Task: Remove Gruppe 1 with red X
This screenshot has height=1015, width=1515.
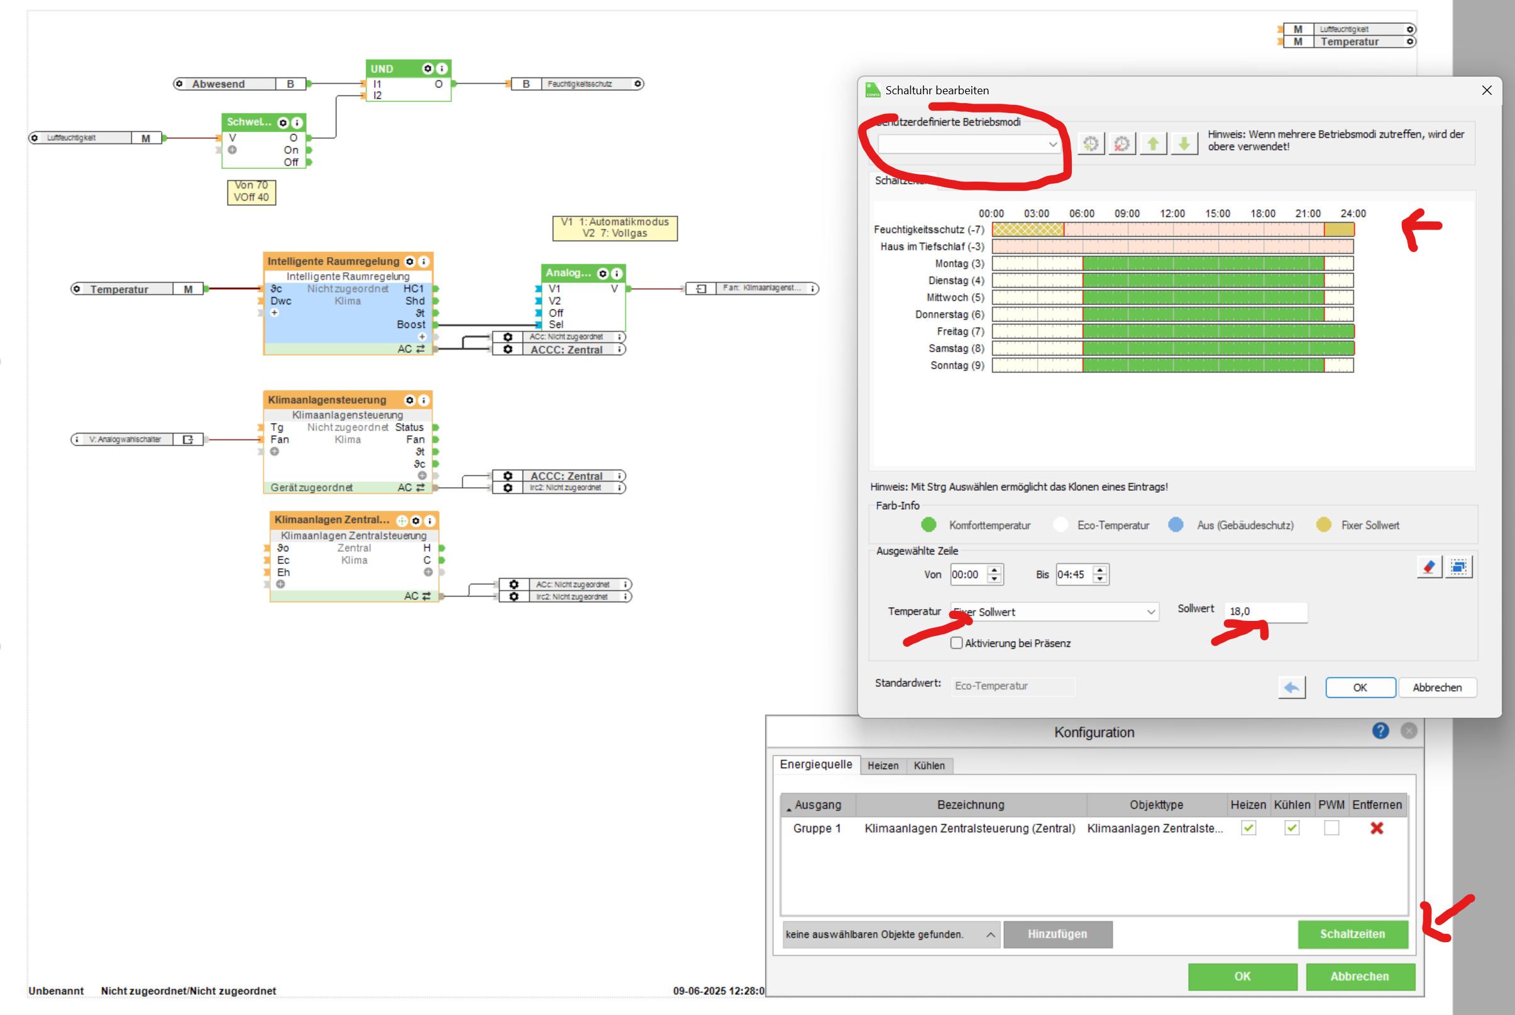Action: [1377, 828]
